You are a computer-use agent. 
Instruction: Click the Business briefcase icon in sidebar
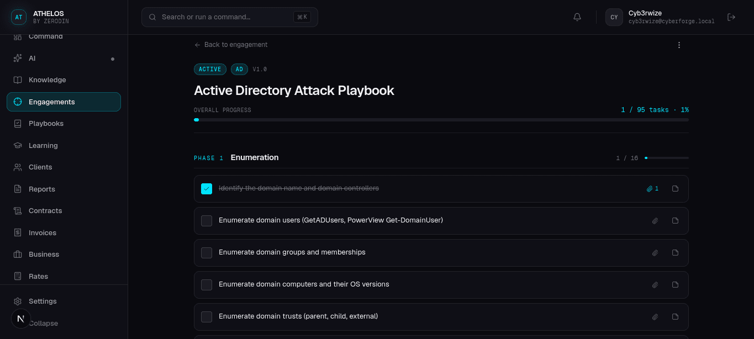pyautogui.click(x=18, y=255)
